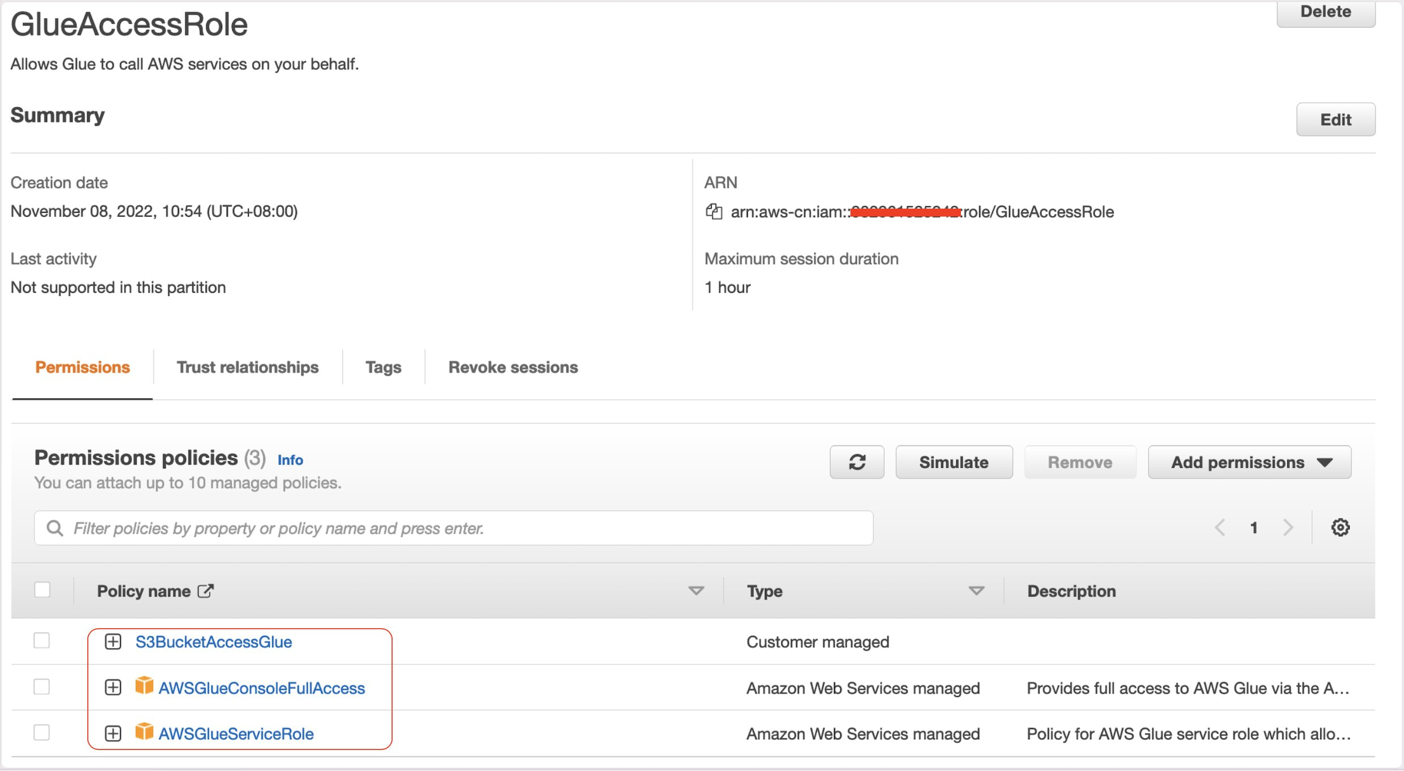Click the search magnifier in the policy filter
The width and height of the screenshot is (1404, 771).
tap(55, 528)
